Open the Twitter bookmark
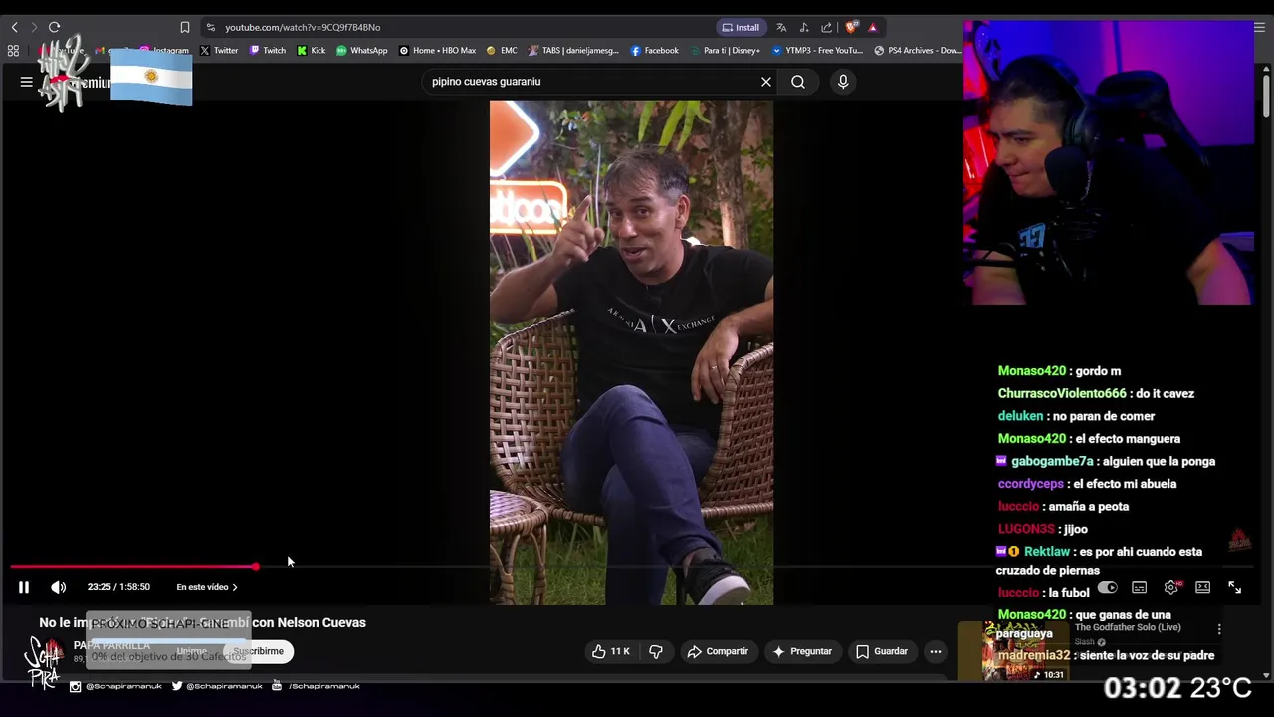Viewport: 1274px width, 717px height. [x=219, y=50]
